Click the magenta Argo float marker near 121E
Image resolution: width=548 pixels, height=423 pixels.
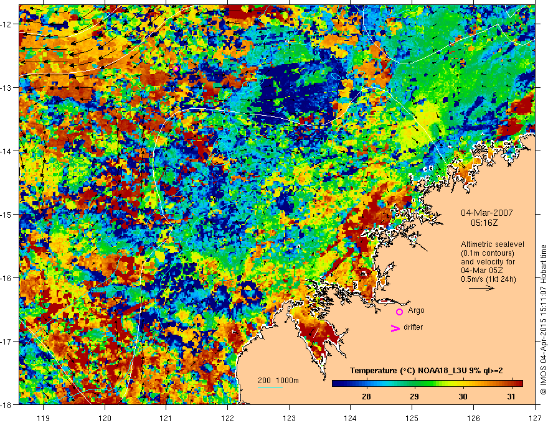tap(176, 69)
